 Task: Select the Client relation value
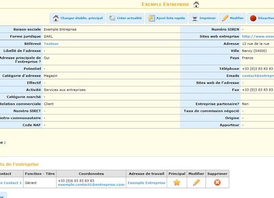(x=49, y=104)
